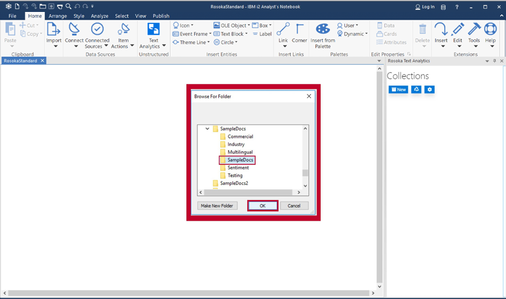Select the Multilingual folder
Image resolution: width=506 pixels, height=299 pixels.
(239, 152)
